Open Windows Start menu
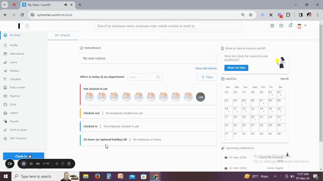 [x=6, y=176]
